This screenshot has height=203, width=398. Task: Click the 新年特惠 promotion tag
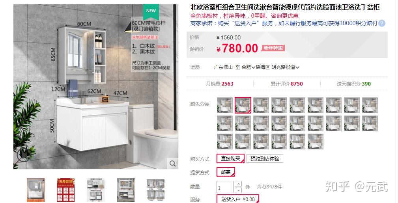[273, 48]
